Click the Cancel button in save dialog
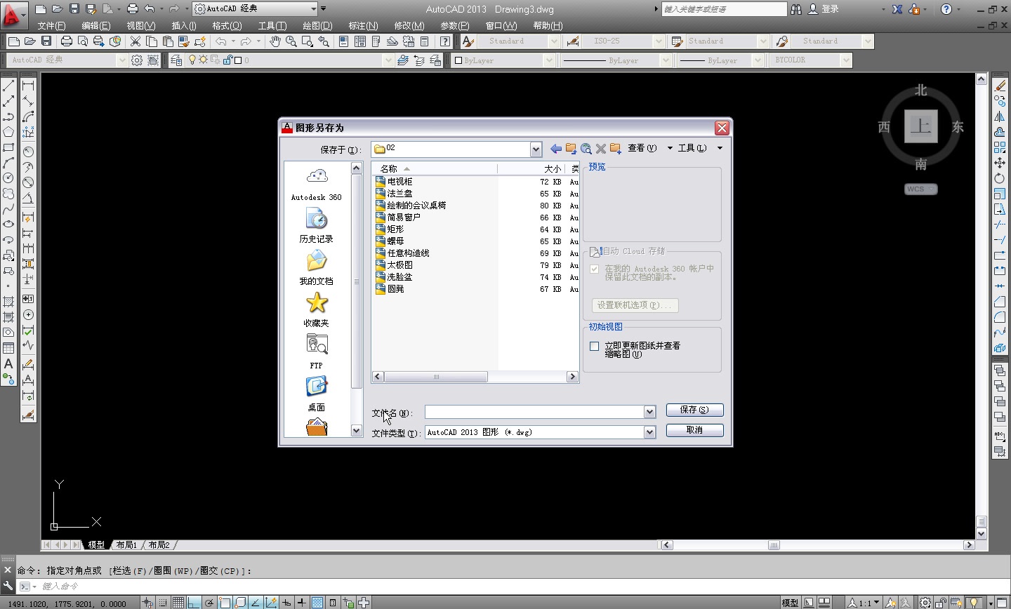Image resolution: width=1011 pixels, height=609 pixels. (x=694, y=430)
